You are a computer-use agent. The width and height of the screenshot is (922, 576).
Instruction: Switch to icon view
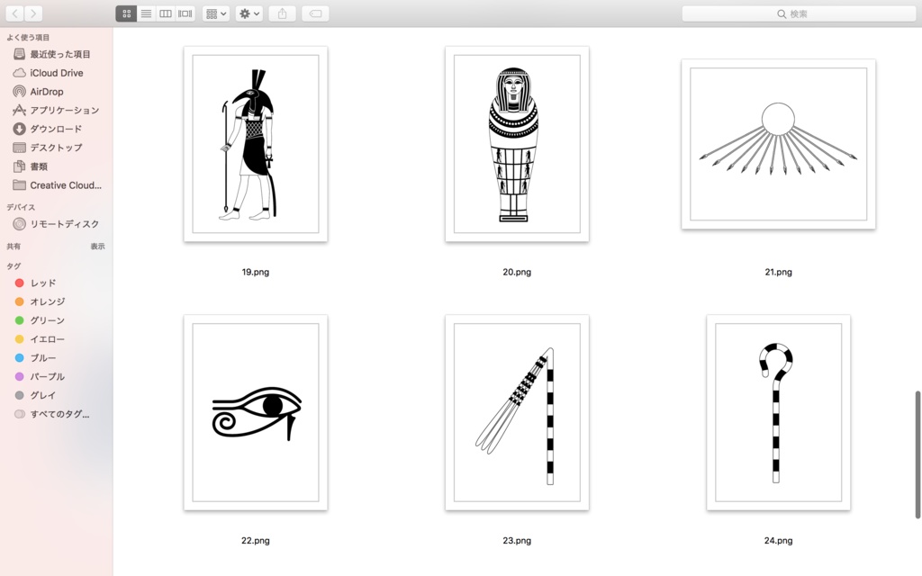126,13
